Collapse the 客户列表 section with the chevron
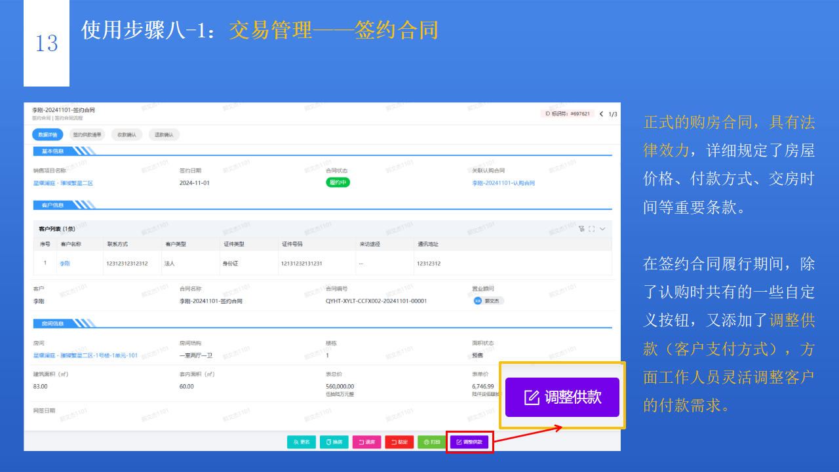 pyautogui.click(x=602, y=229)
